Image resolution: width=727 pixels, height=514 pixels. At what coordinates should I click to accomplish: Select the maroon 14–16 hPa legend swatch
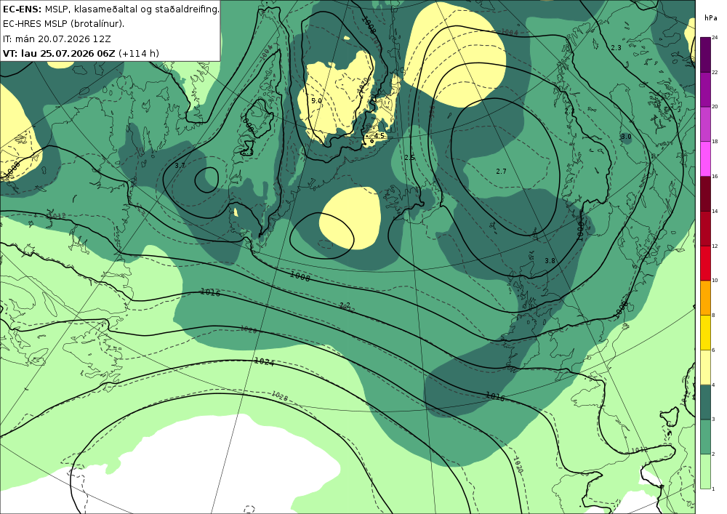705,193
